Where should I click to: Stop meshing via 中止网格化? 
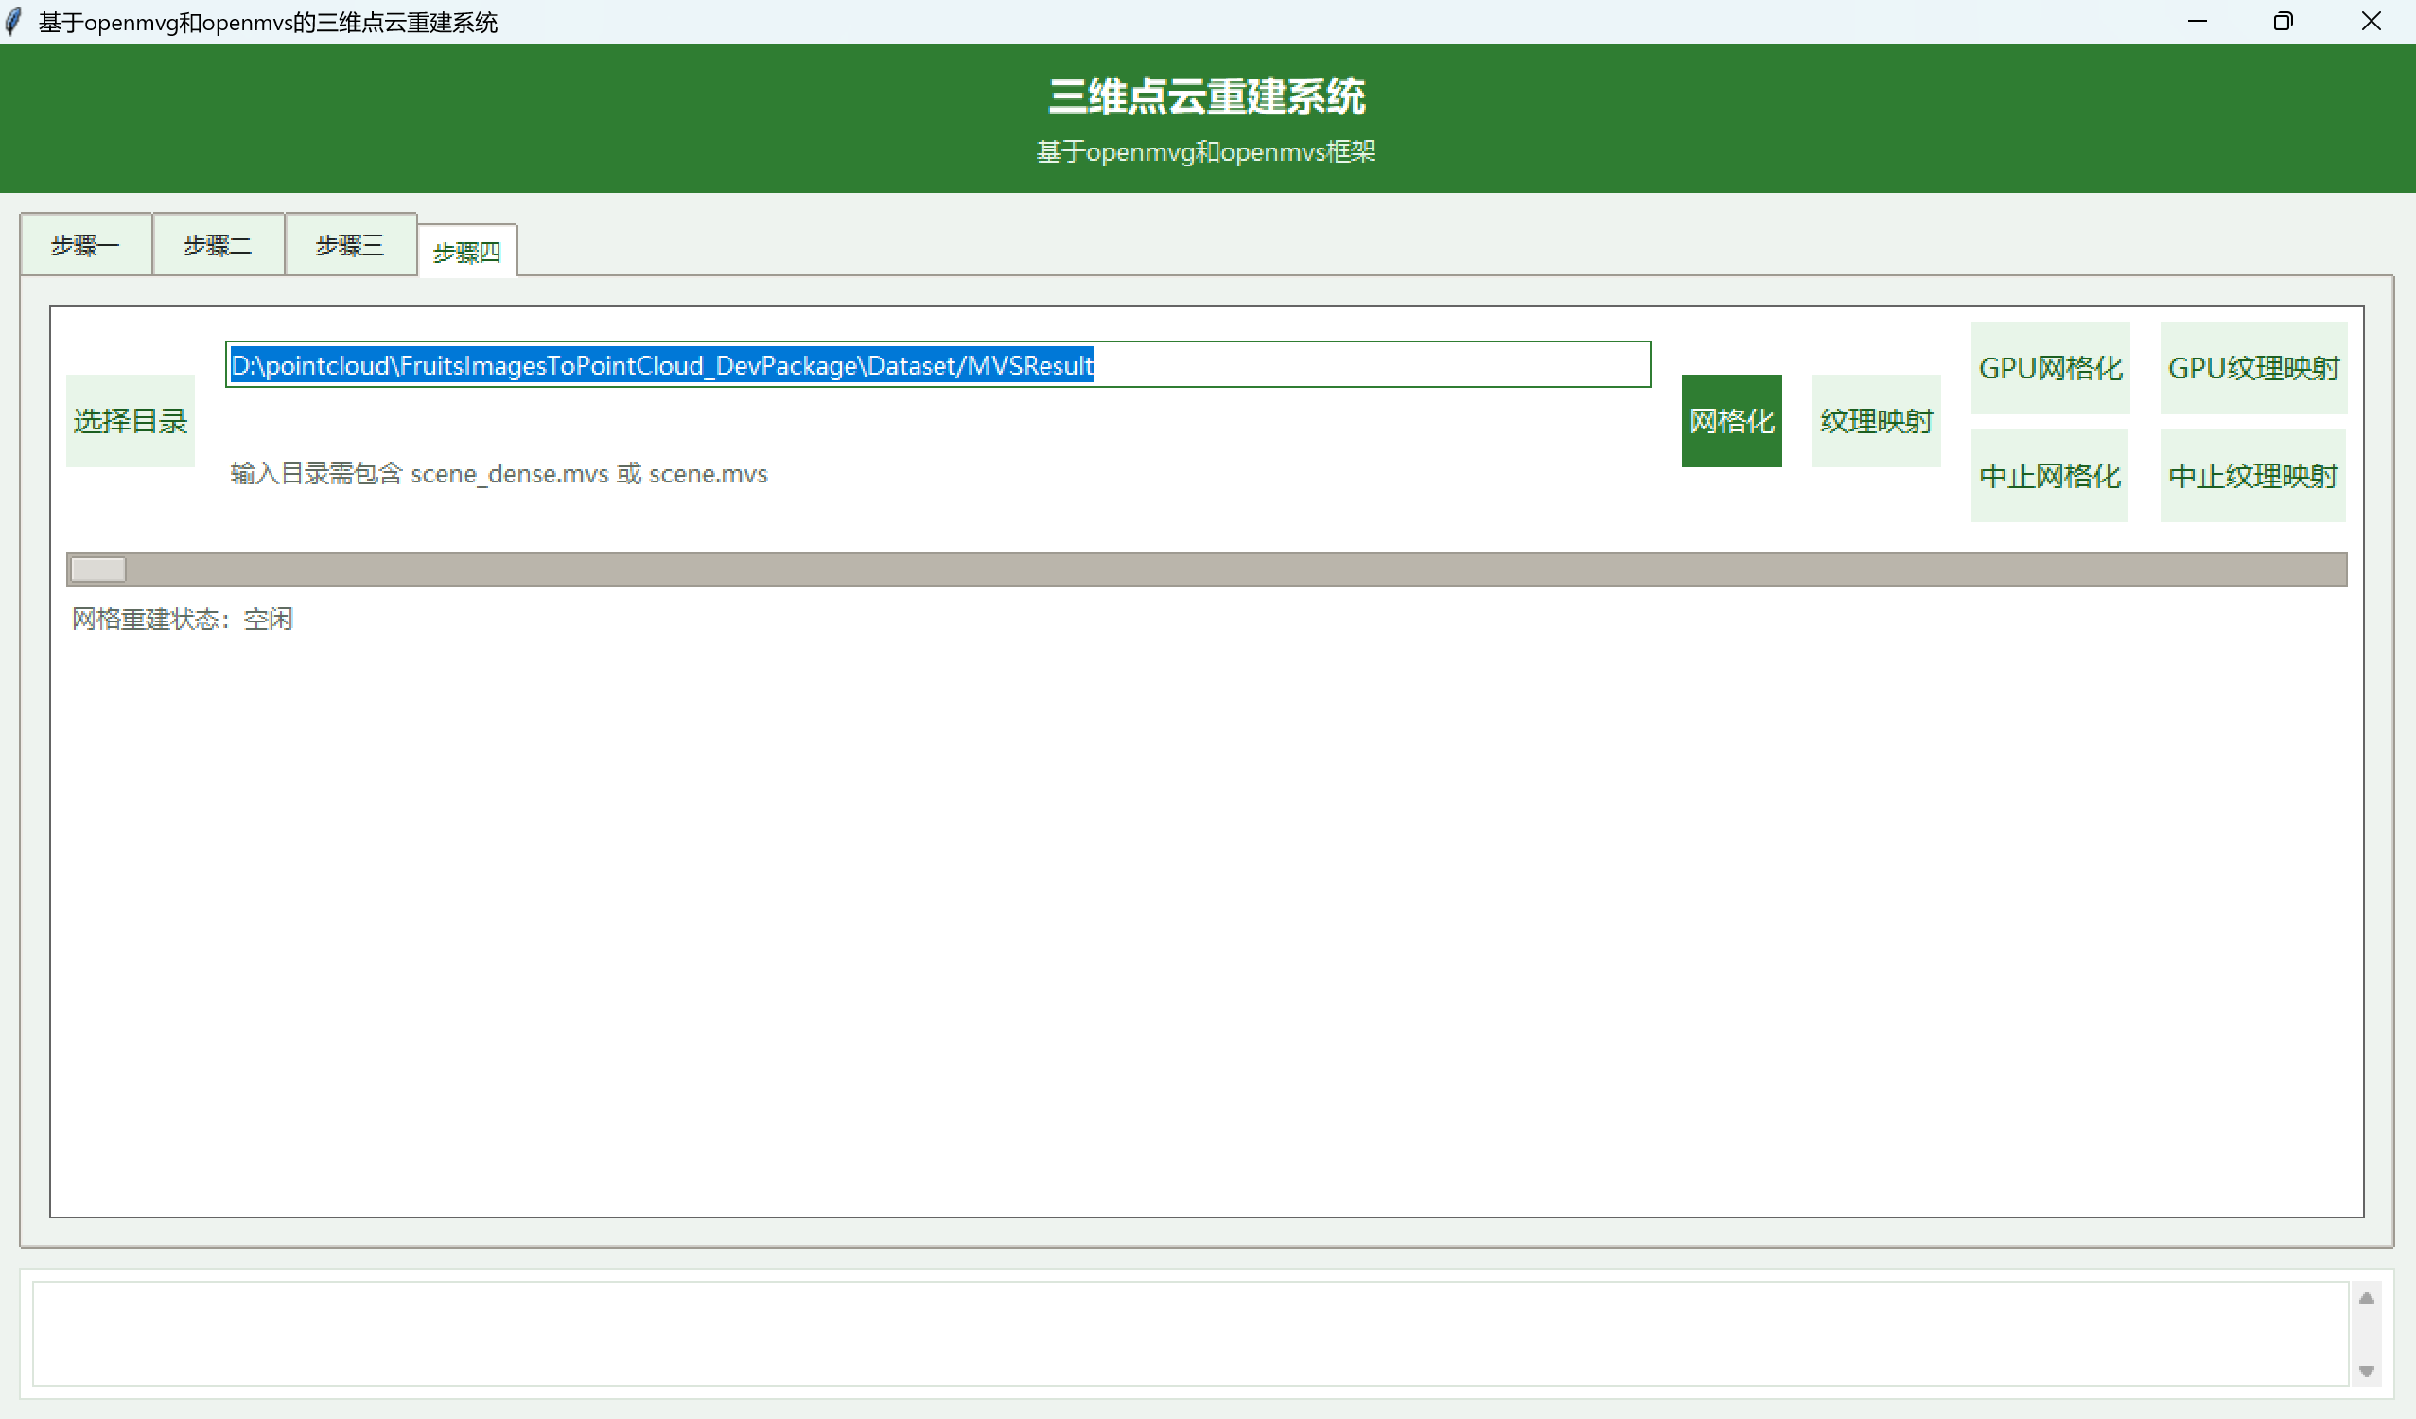point(2049,476)
